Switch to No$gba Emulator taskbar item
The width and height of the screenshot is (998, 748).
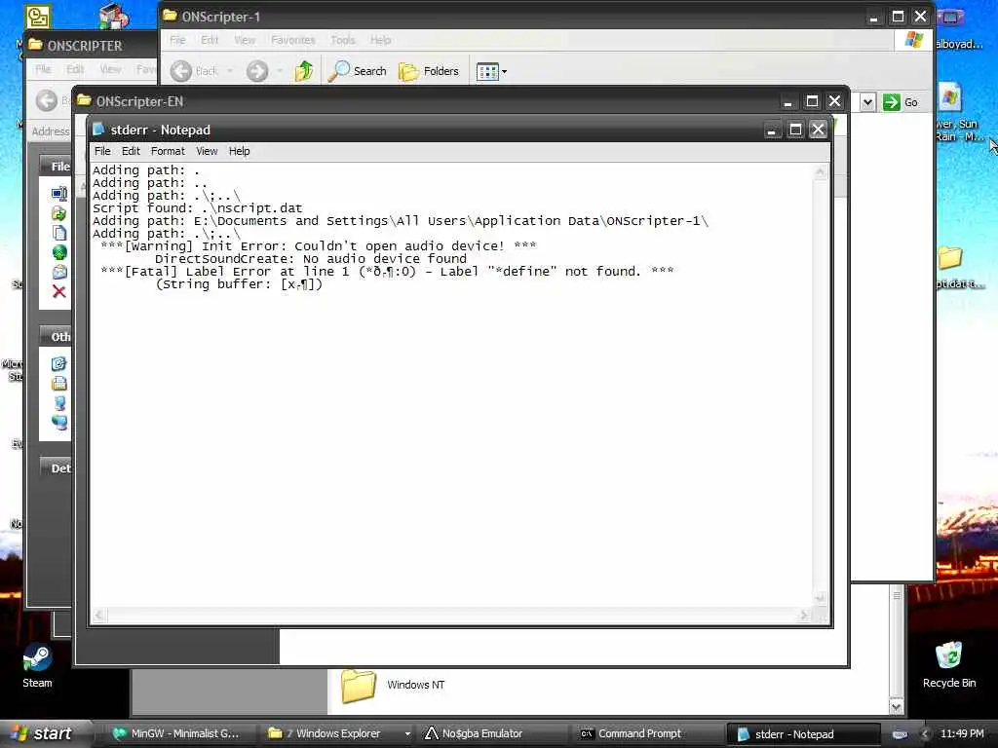point(491,734)
